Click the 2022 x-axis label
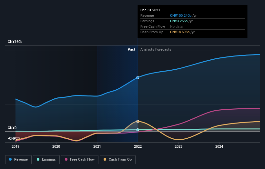This screenshot has width=265, height=169. pos(138,146)
